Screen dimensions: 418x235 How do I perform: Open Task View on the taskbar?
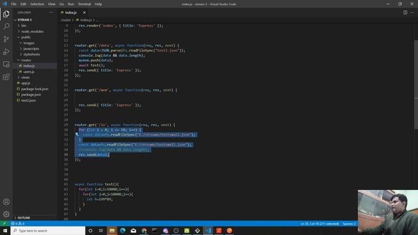(101, 230)
